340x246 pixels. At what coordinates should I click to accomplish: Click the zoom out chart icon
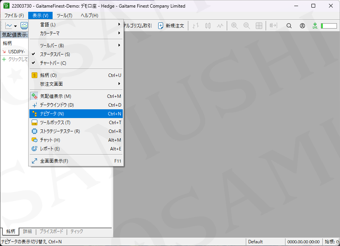click(247, 26)
